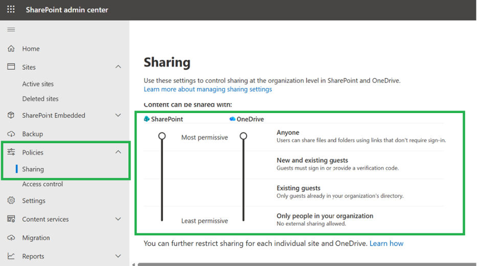Click the OneDrive sharing slider handle
The image size is (479, 266).
[x=244, y=136]
